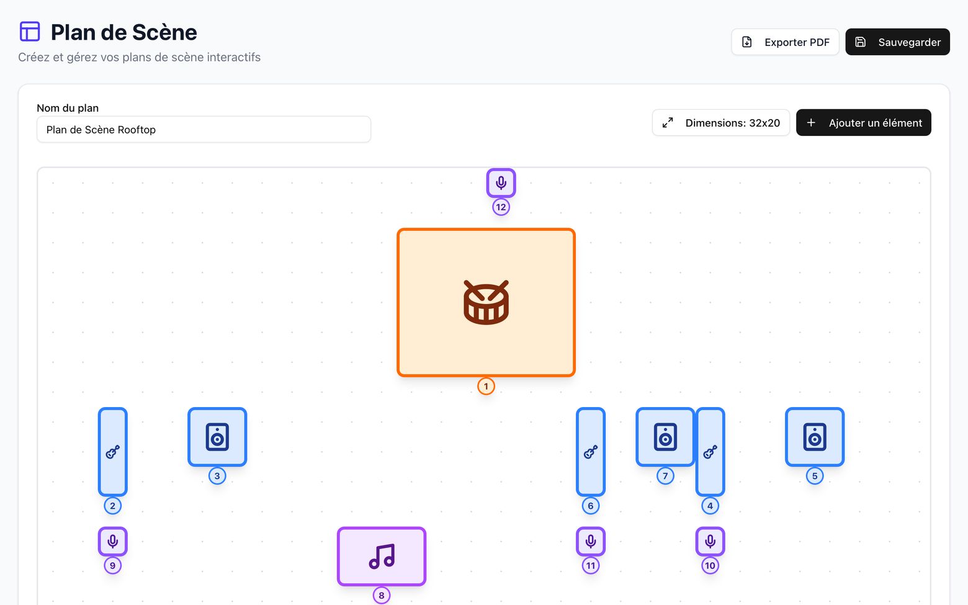Click the Plan de Scène layout logo icon
Screen dimensions: 968x605
[x=30, y=32]
